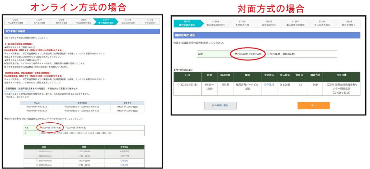
Task: Choose 2025年度 radio in face-to-face panel
Action: click(236, 54)
